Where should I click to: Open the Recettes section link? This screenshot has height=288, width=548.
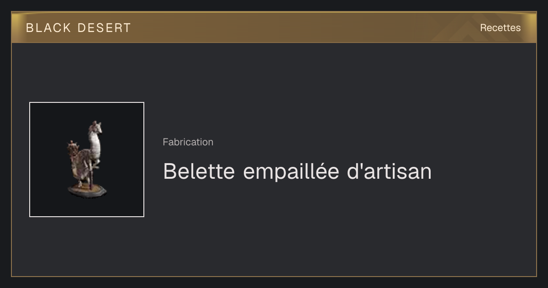tap(500, 28)
